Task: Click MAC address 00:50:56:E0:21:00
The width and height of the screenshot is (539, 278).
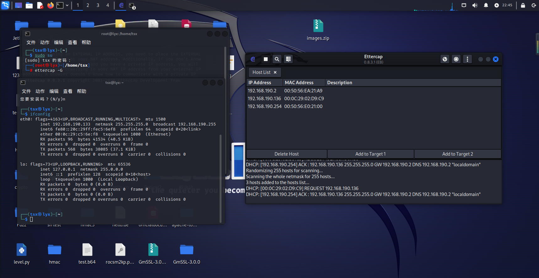Action: pos(303,106)
